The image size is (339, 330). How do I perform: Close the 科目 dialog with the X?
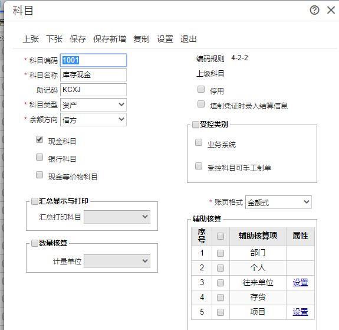tap(331, 10)
